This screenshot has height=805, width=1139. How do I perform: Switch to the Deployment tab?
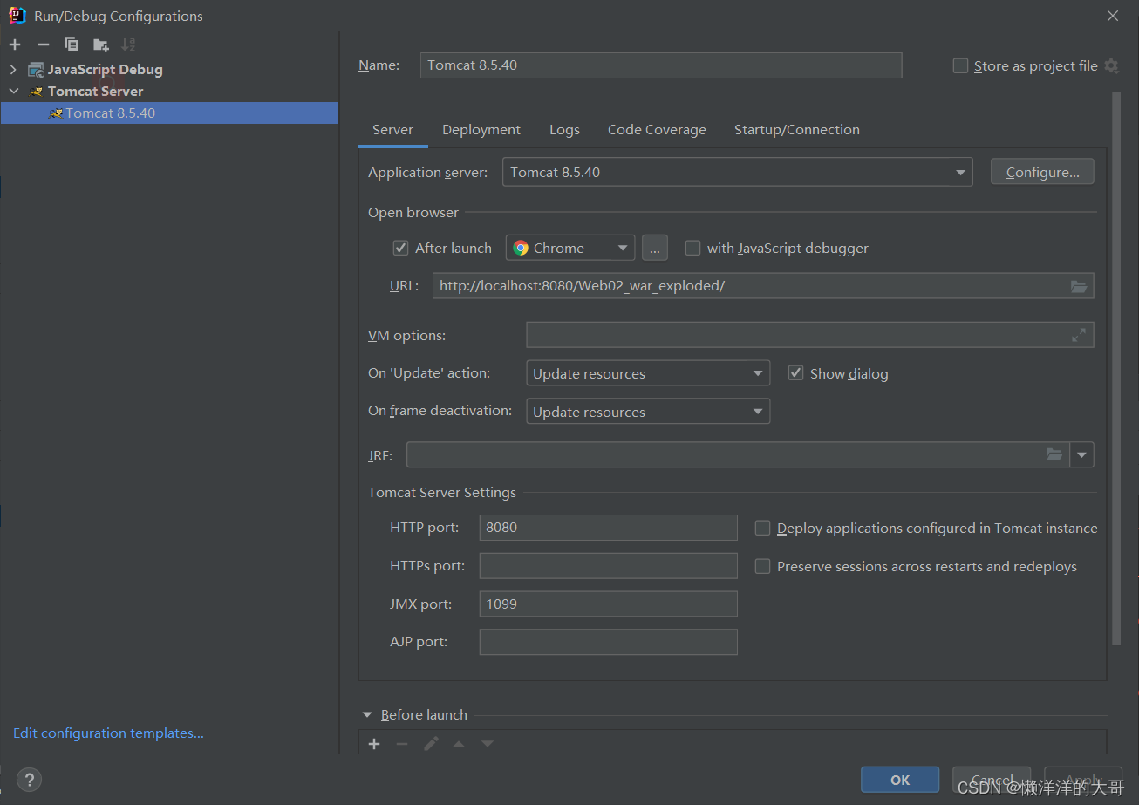tap(481, 130)
